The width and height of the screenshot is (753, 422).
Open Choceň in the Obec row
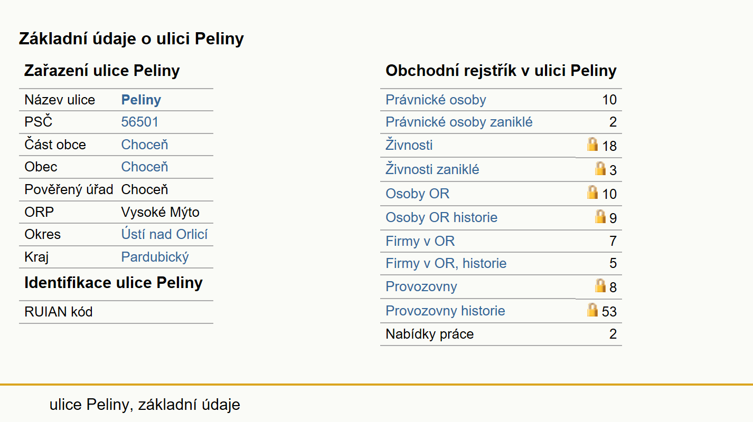(145, 167)
